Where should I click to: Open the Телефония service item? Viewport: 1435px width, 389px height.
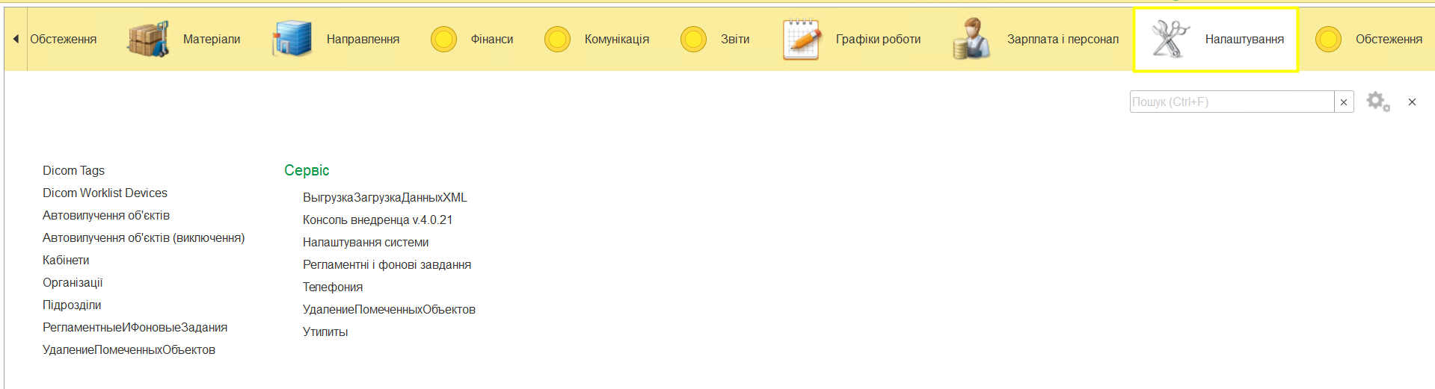point(333,287)
